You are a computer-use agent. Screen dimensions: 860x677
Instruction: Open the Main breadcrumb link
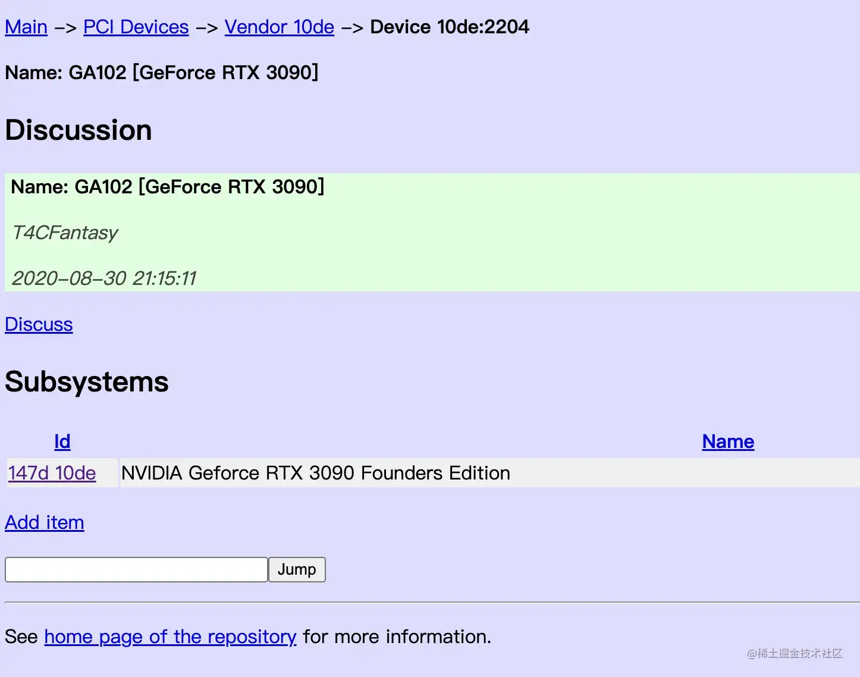(26, 27)
